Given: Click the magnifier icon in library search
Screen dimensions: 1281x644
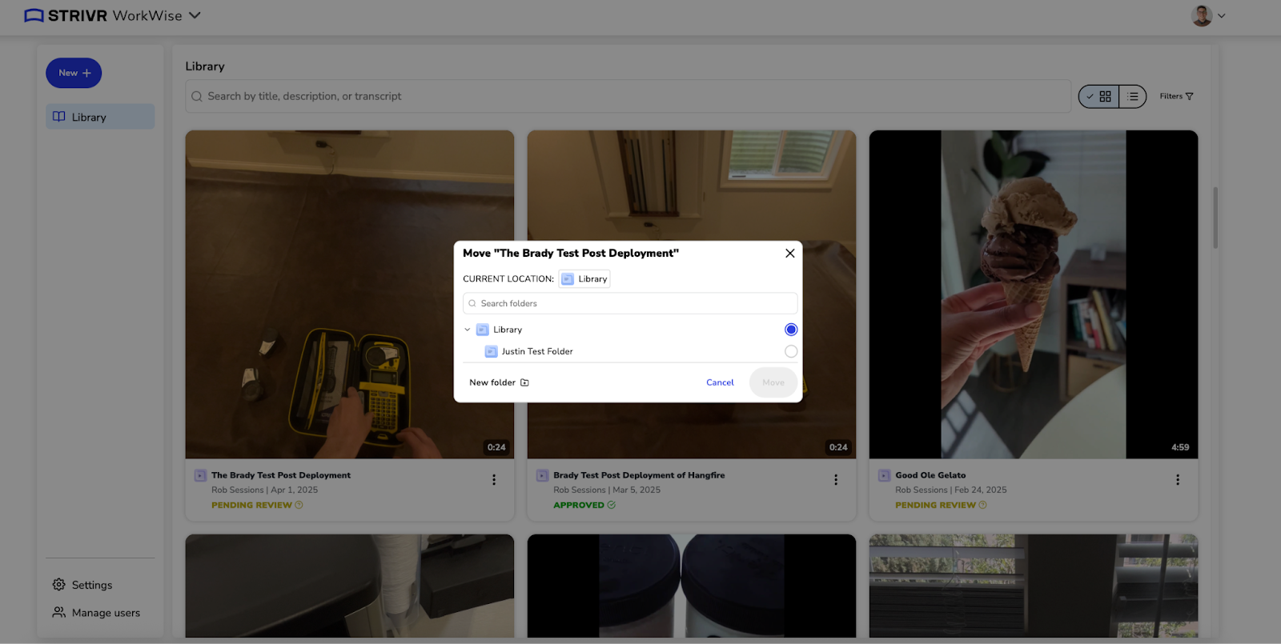Looking at the screenshot, I should tap(197, 96).
